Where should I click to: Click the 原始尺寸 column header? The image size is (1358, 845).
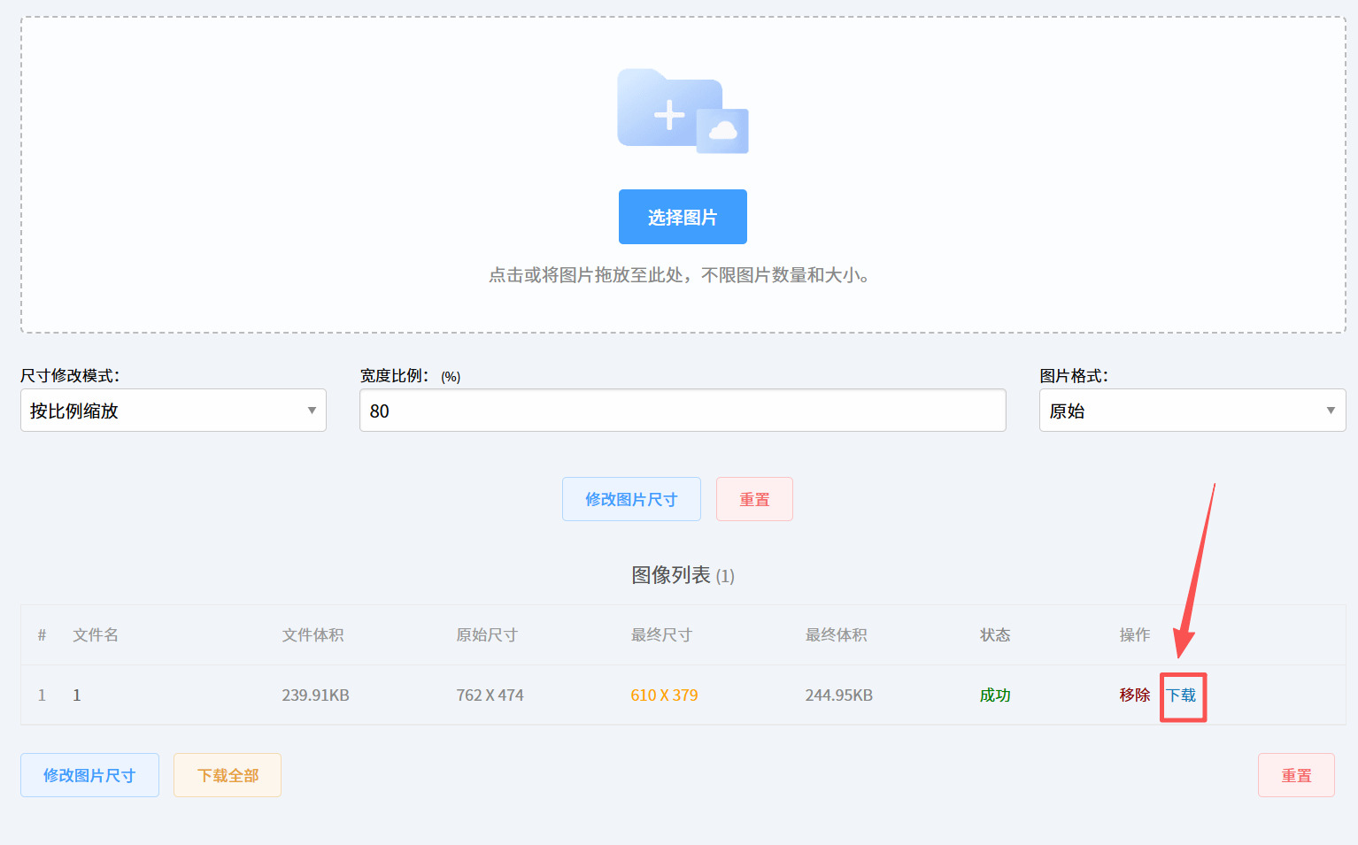coord(487,635)
